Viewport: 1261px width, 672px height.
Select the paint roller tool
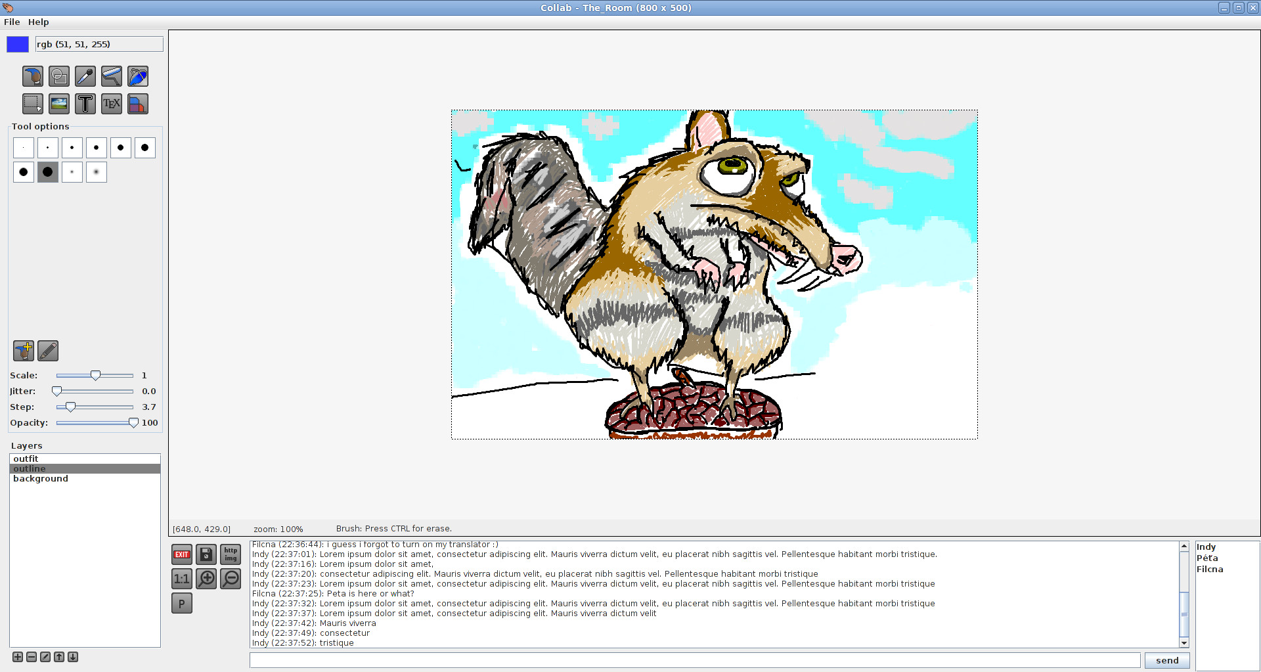112,76
